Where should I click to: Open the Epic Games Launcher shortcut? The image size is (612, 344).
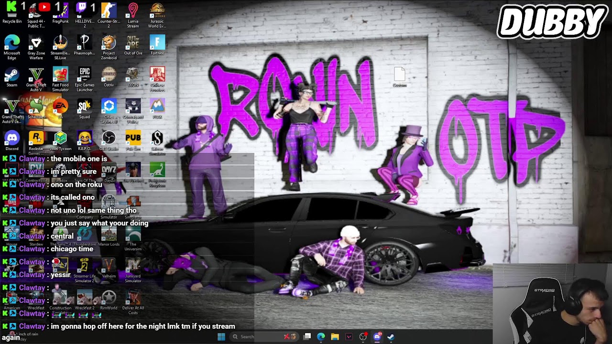click(x=85, y=79)
